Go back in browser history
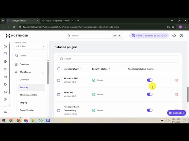This screenshot has width=189, height=141. pyautogui.click(x=4, y=27)
